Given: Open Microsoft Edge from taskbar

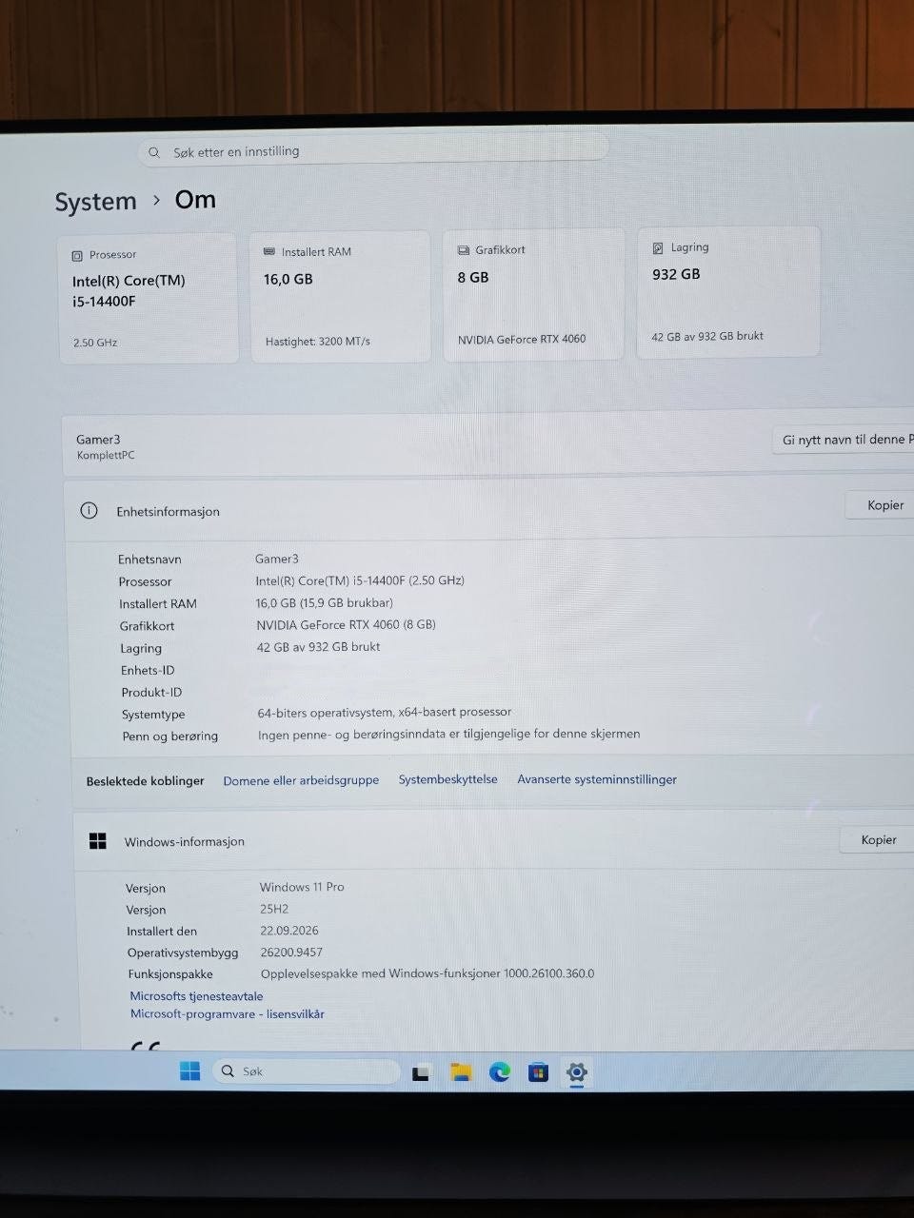Looking at the screenshot, I should pos(500,1072).
